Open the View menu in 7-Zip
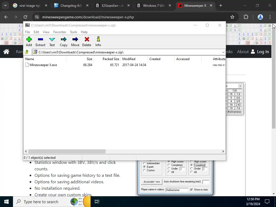276x207 pixels. pyautogui.click(x=46, y=32)
